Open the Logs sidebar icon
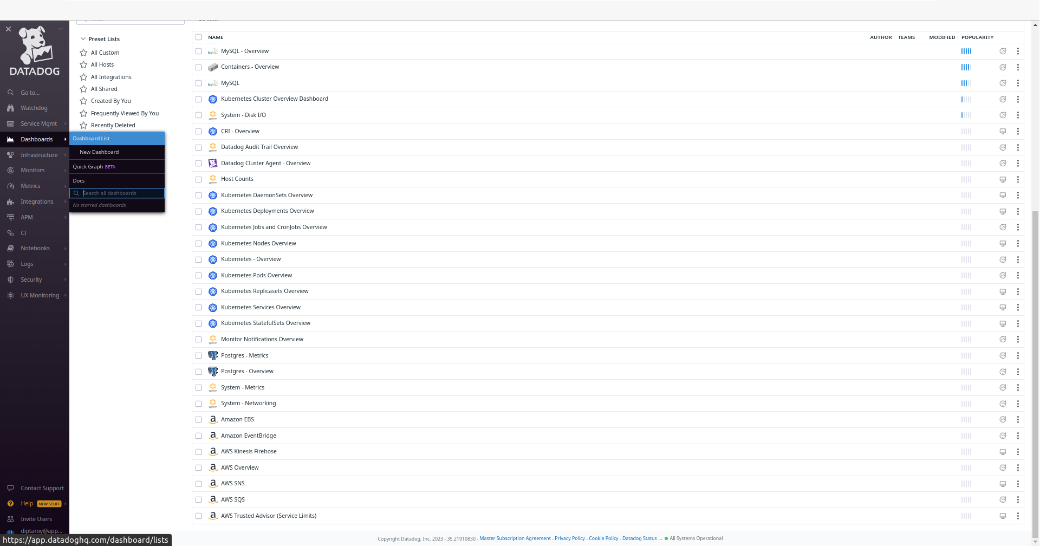Image resolution: width=1040 pixels, height=546 pixels. pyautogui.click(x=11, y=264)
